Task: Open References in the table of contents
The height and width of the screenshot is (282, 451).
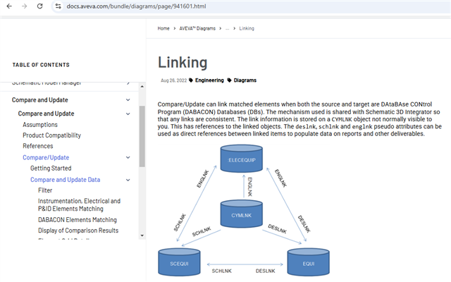Action: coord(37,146)
